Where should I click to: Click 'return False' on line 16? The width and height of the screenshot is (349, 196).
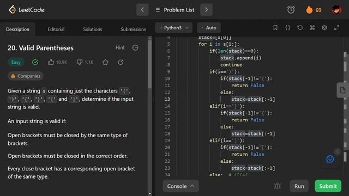[x=248, y=120]
